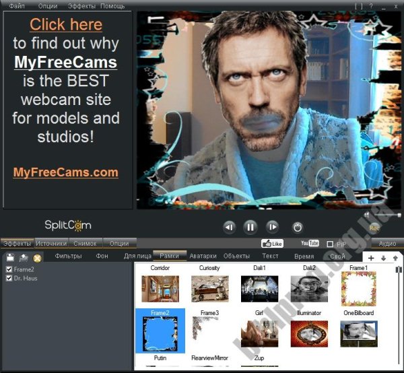Uncheck the Frame2 effect checkbox

pos(9,269)
